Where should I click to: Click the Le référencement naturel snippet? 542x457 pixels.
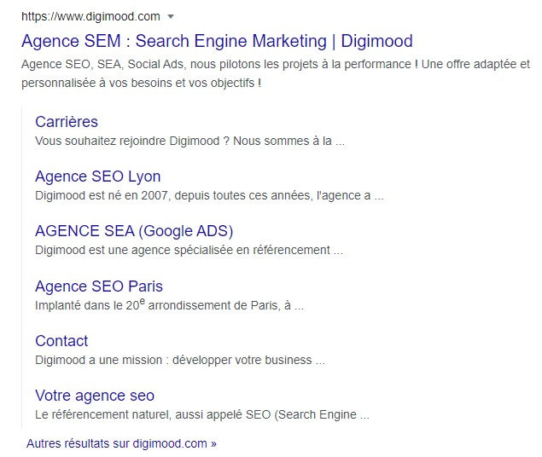(202, 414)
